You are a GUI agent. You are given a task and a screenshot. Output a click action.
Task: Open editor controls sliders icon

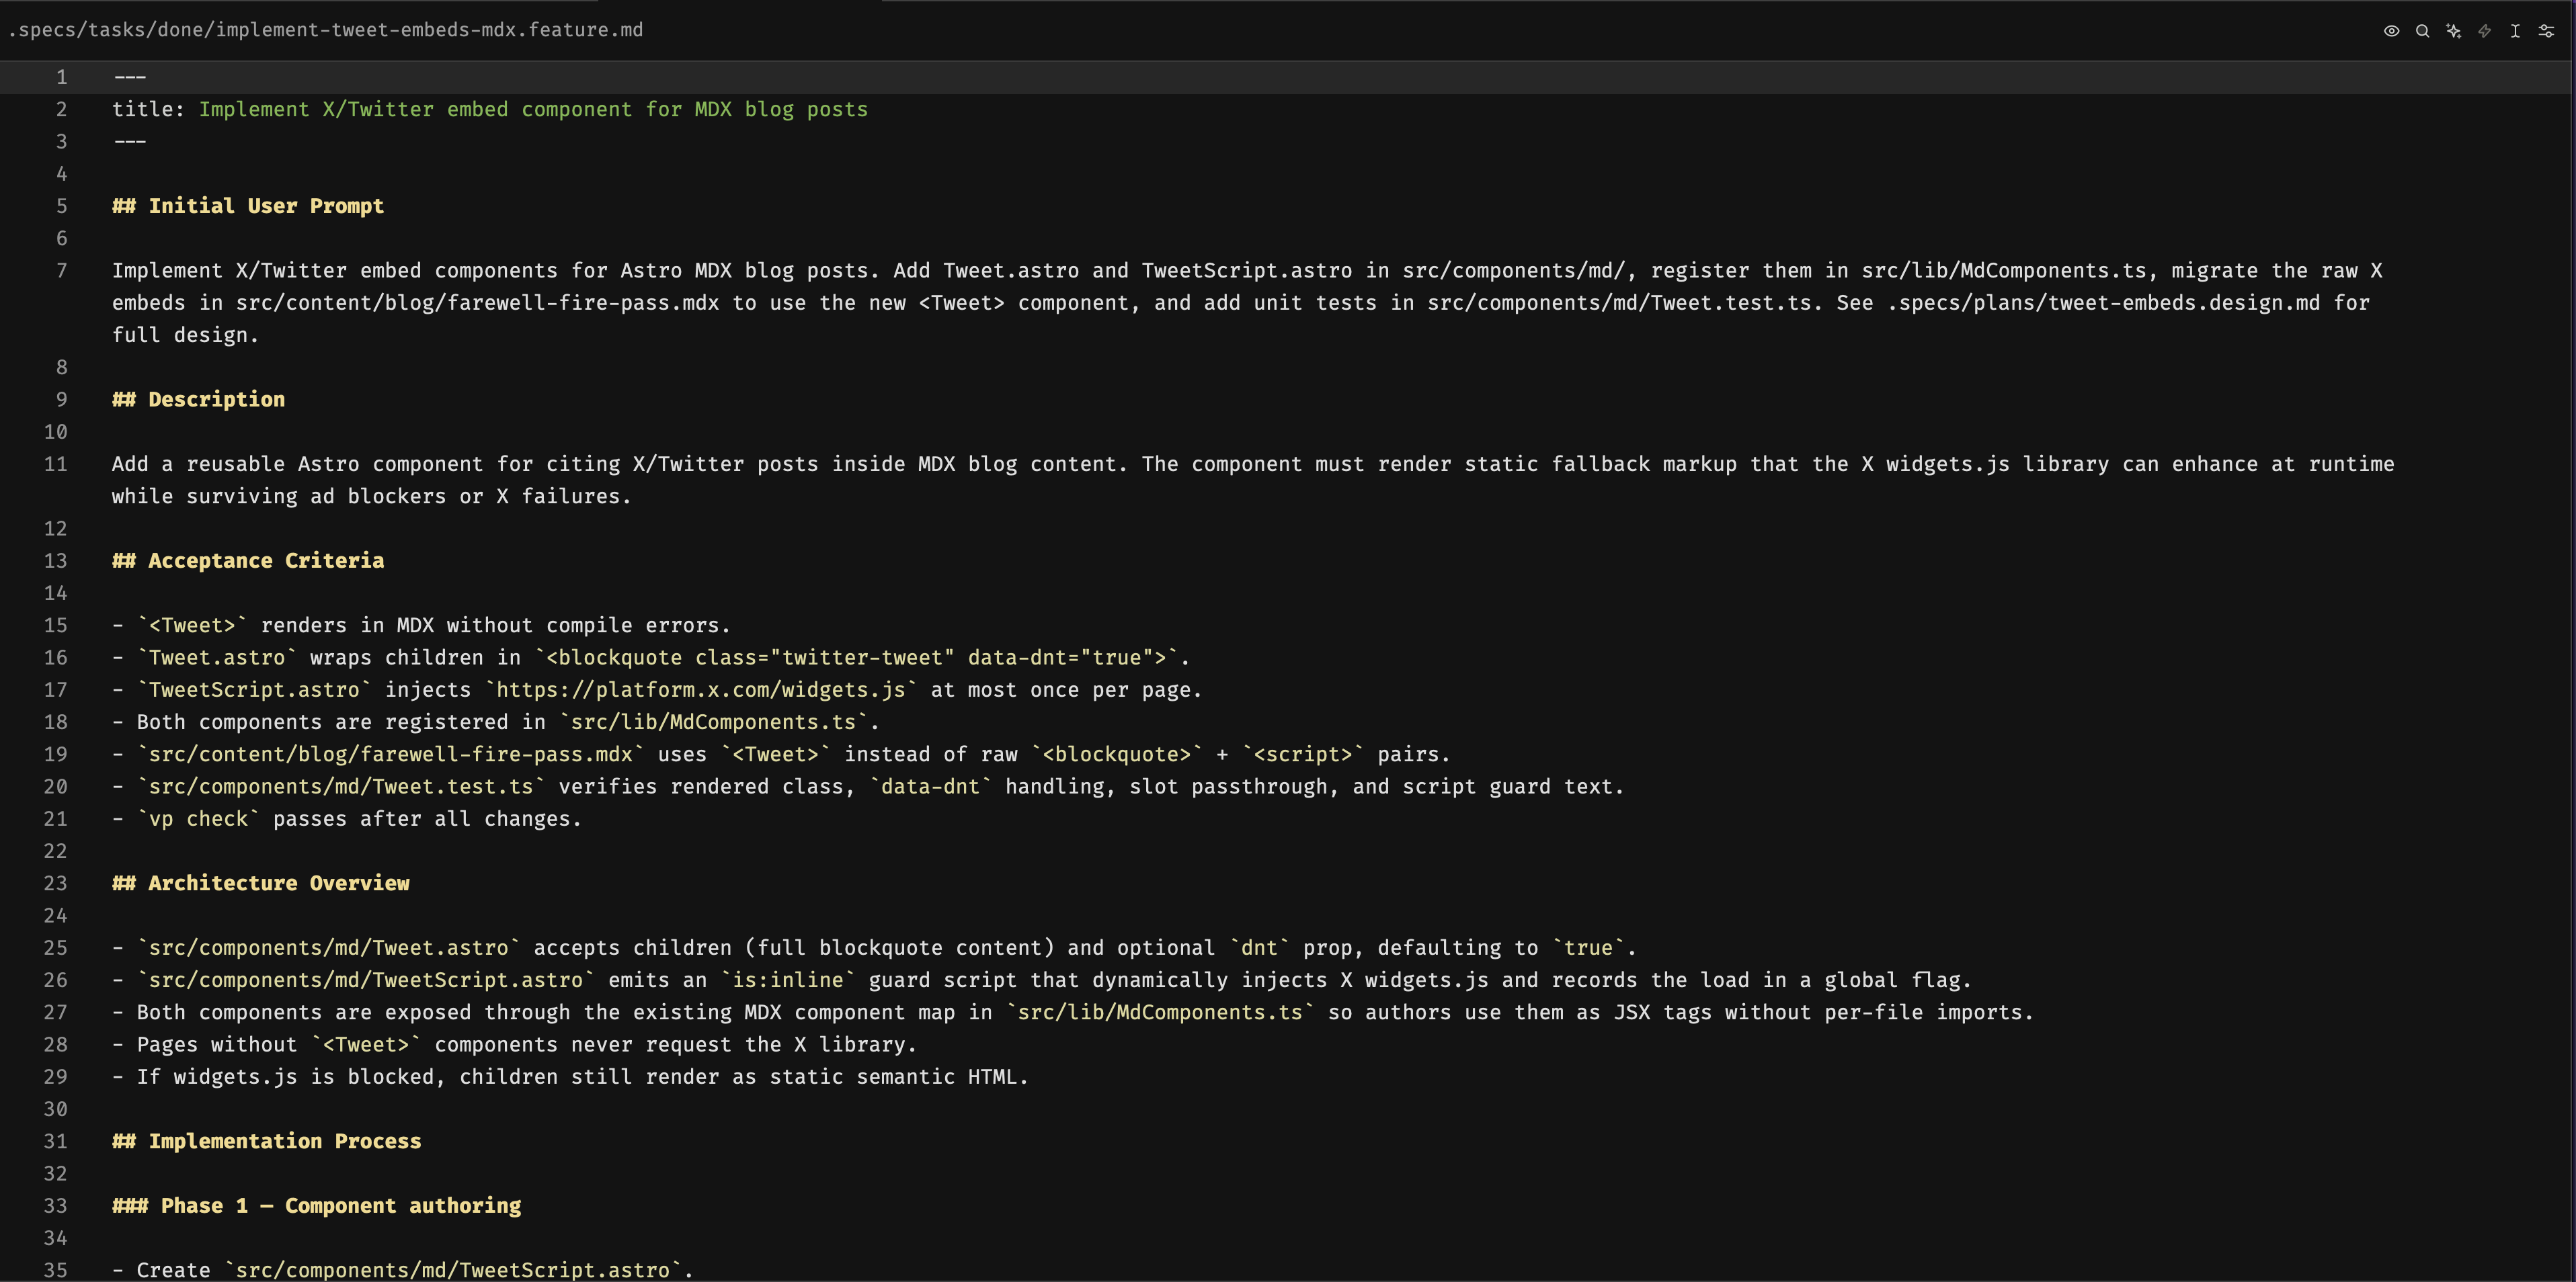pyautogui.click(x=2546, y=31)
